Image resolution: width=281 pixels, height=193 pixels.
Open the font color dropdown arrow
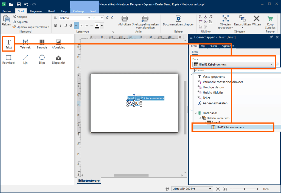102,26
